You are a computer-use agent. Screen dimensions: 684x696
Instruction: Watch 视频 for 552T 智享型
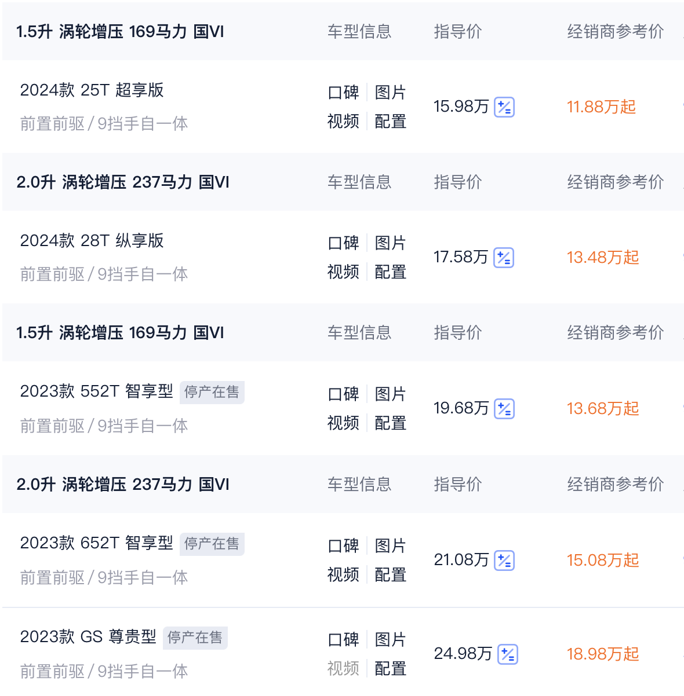pos(343,423)
